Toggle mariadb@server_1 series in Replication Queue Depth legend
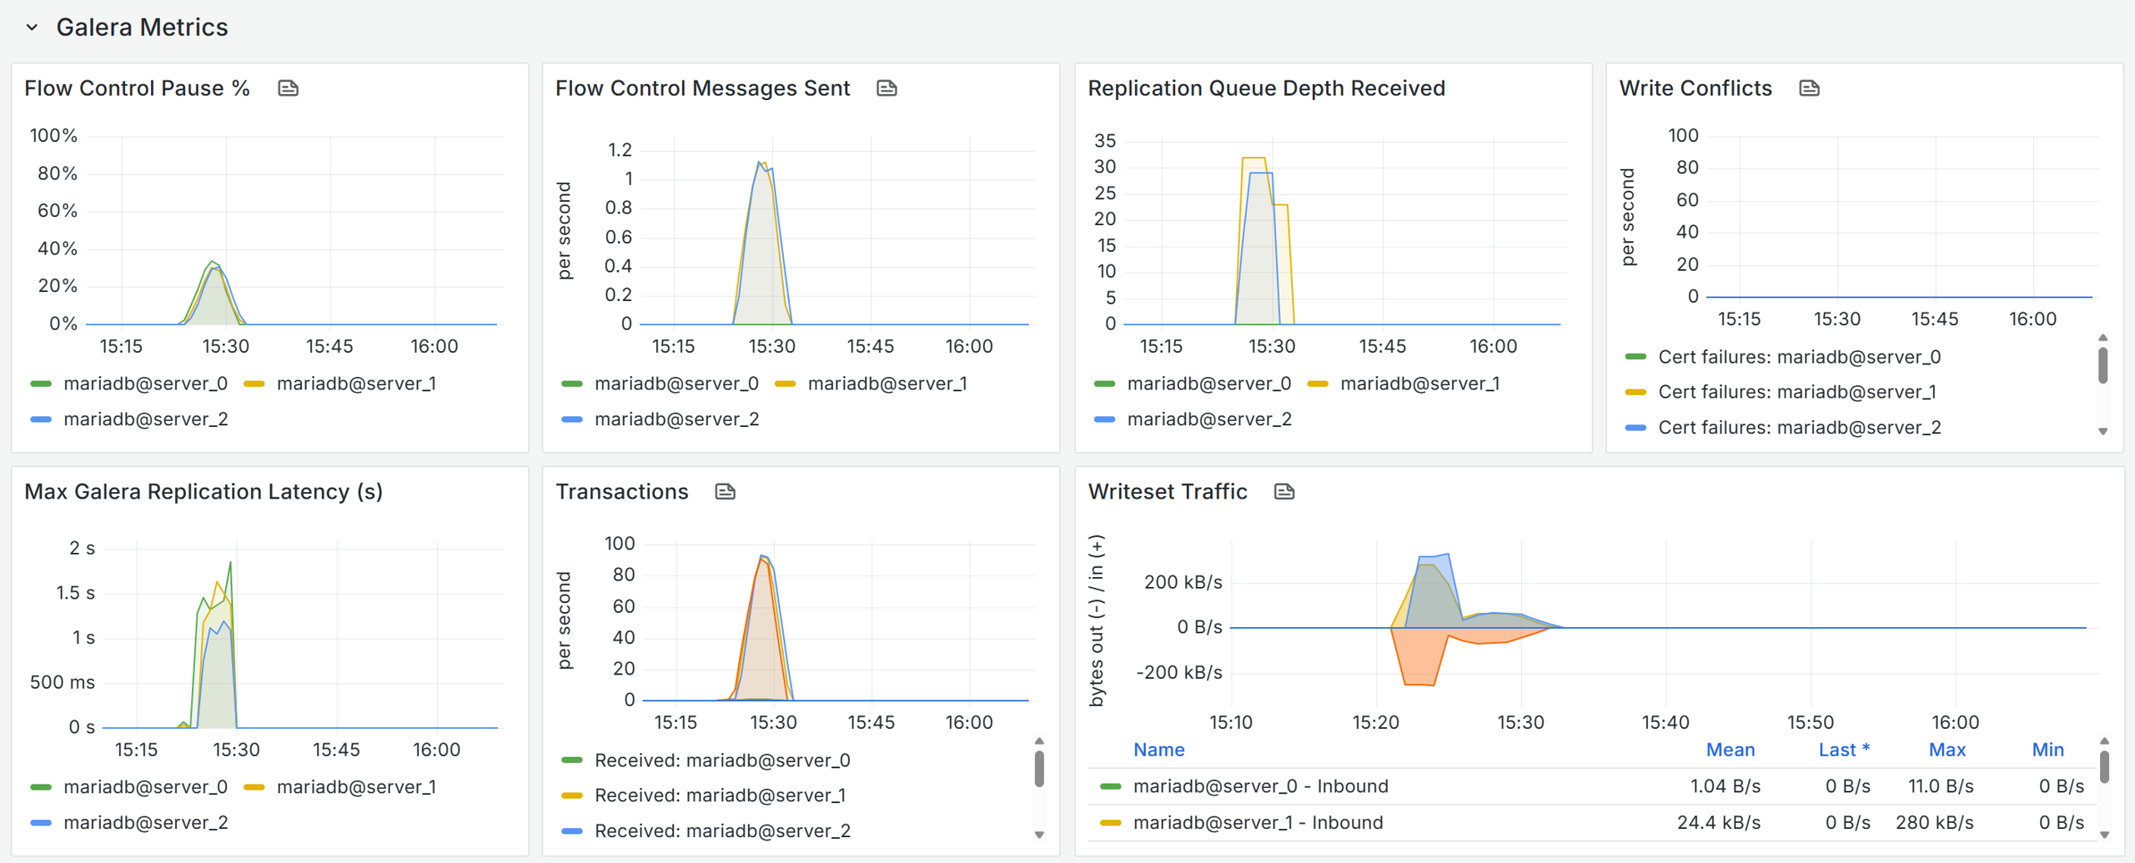 1419,384
